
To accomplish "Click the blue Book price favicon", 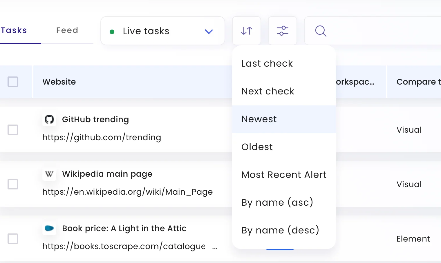I will (x=49, y=228).
